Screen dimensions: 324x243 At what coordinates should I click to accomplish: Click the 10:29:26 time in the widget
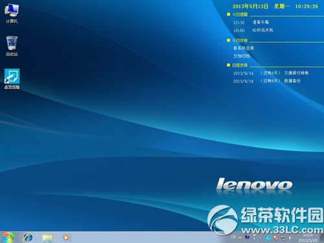click(307, 6)
